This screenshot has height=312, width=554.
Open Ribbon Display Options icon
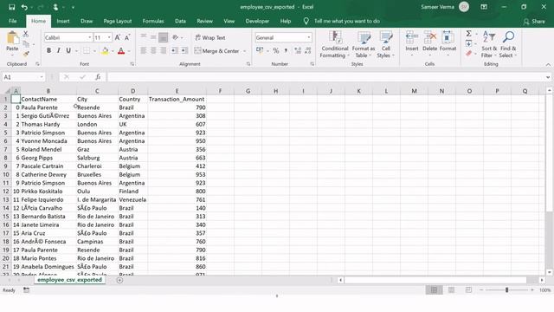pyautogui.click(x=484, y=7)
